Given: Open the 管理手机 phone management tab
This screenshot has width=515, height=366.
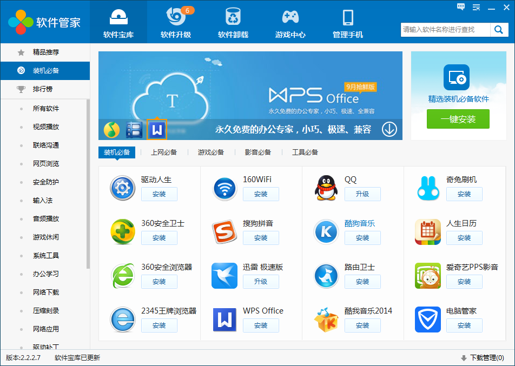Looking at the screenshot, I should [348, 22].
